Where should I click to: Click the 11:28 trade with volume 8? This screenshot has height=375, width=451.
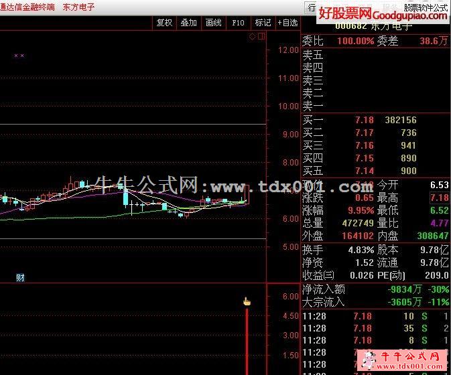point(375,341)
